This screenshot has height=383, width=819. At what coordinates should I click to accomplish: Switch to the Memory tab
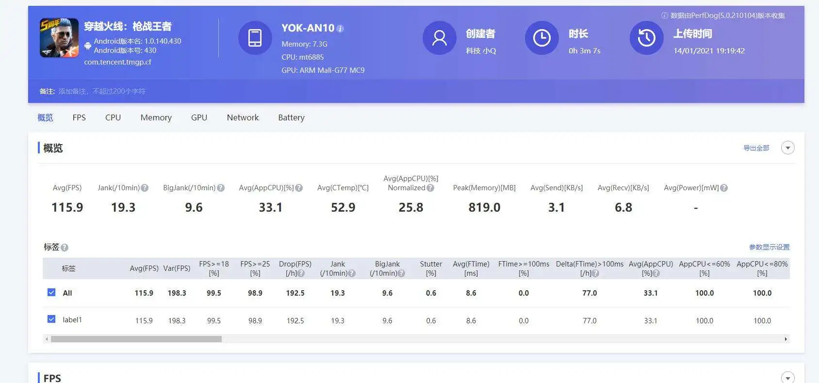(156, 117)
